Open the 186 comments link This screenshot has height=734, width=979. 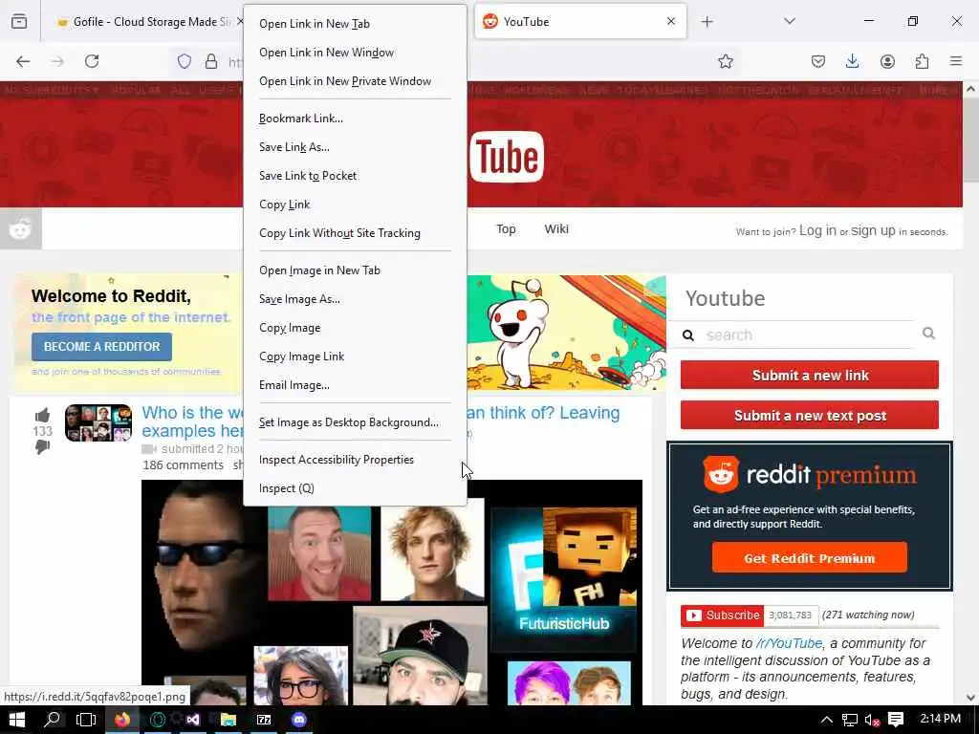pyautogui.click(x=183, y=465)
